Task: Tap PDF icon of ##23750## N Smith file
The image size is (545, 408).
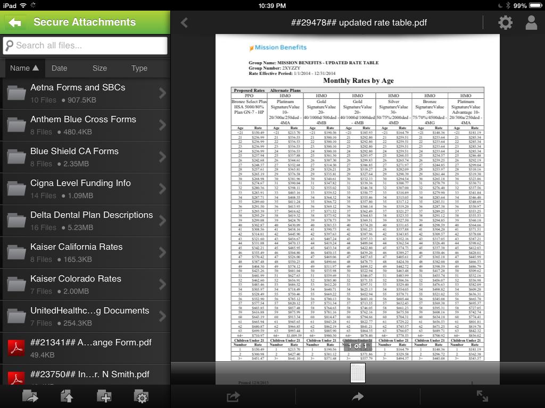Action: (16, 378)
